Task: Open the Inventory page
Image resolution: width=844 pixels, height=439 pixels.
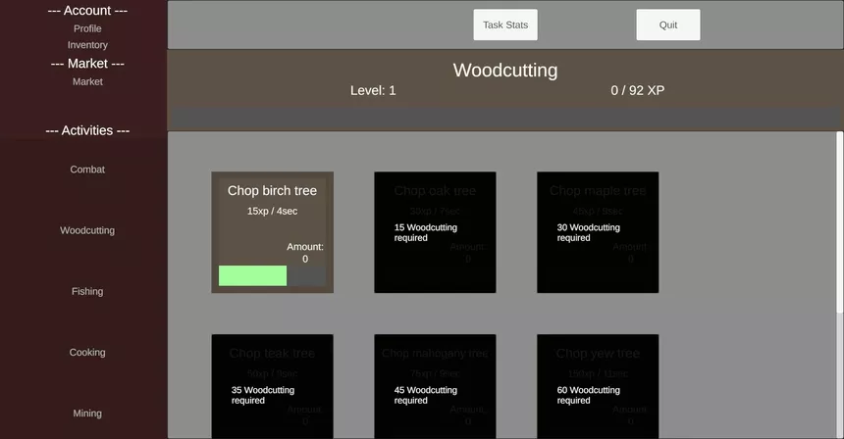Action: 87,45
